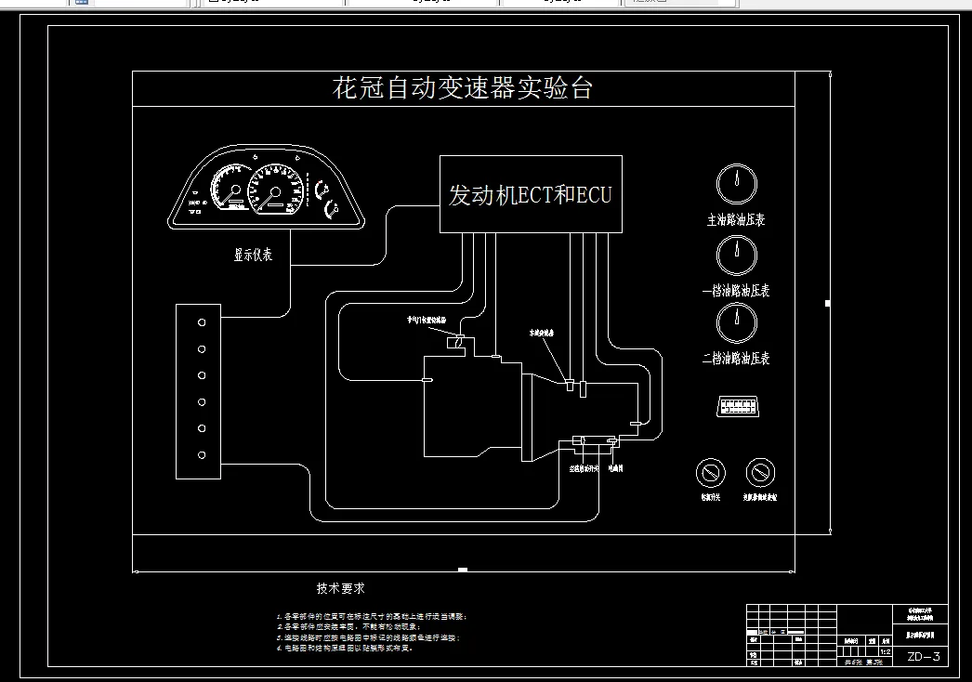Select the diagnostic connector plug symbol
Viewport: 972px width, 682px height.
pos(738,406)
